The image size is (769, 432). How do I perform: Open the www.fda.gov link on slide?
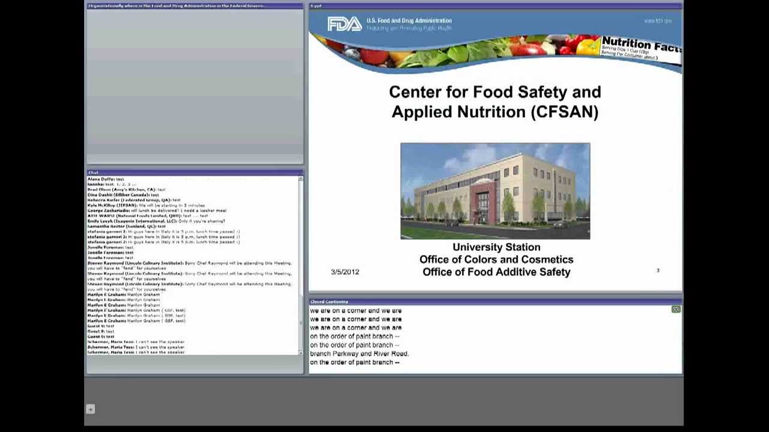tap(658, 21)
